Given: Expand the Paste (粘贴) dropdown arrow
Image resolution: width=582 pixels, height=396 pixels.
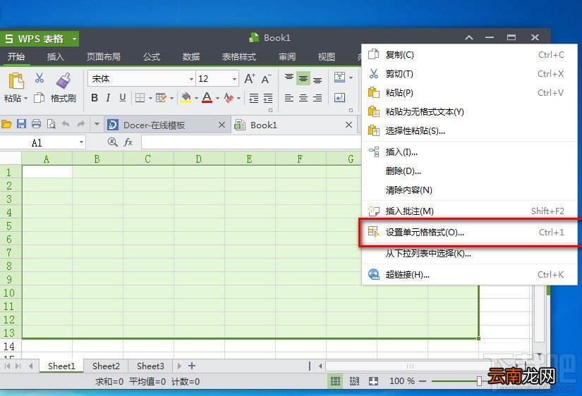Looking at the screenshot, I should pos(25,99).
